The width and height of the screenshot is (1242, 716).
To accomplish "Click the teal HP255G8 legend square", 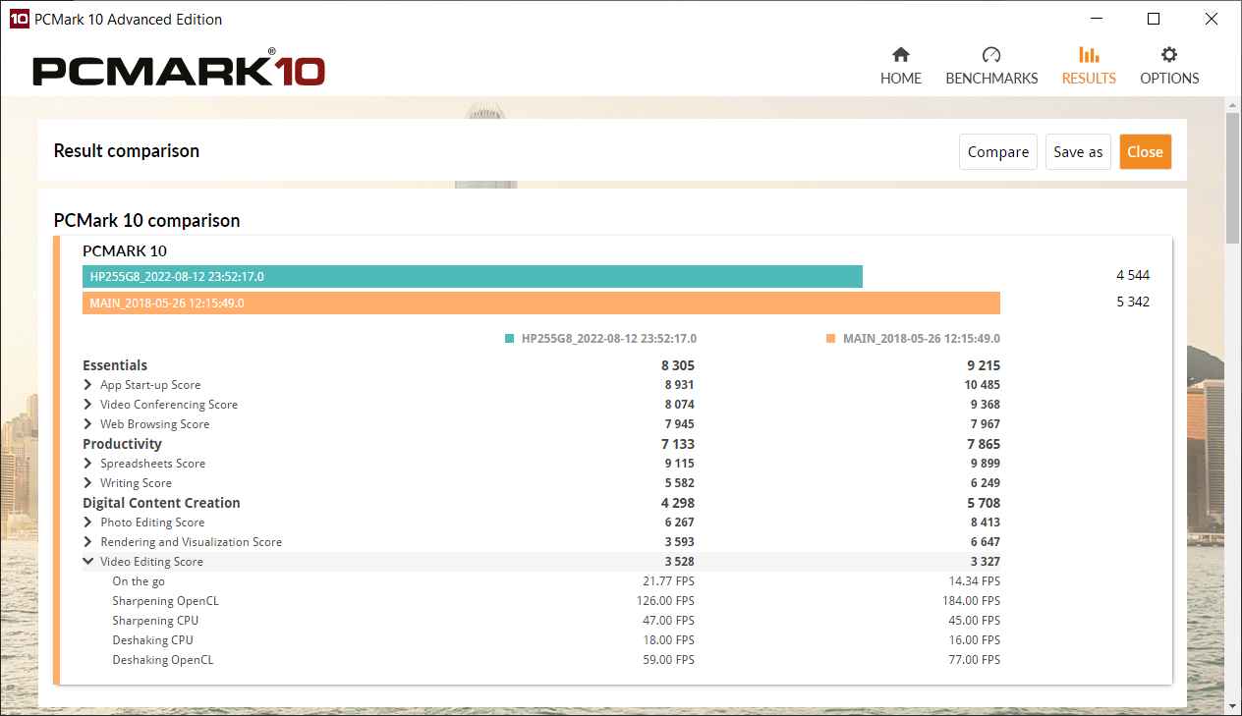I will (x=509, y=339).
